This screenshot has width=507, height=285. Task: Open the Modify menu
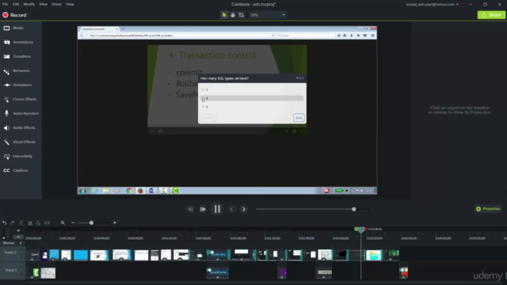29,4
